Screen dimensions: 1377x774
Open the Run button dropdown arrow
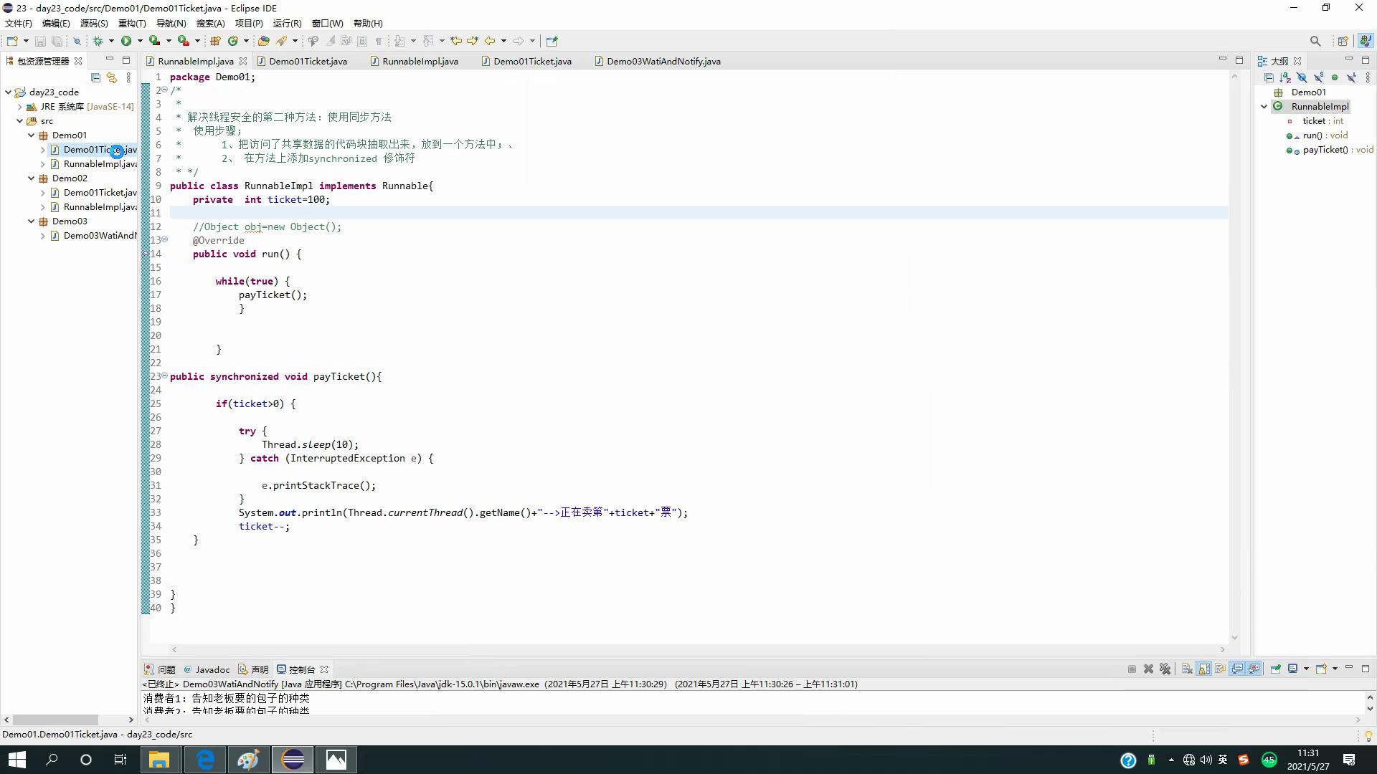click(x=139, y=41)
